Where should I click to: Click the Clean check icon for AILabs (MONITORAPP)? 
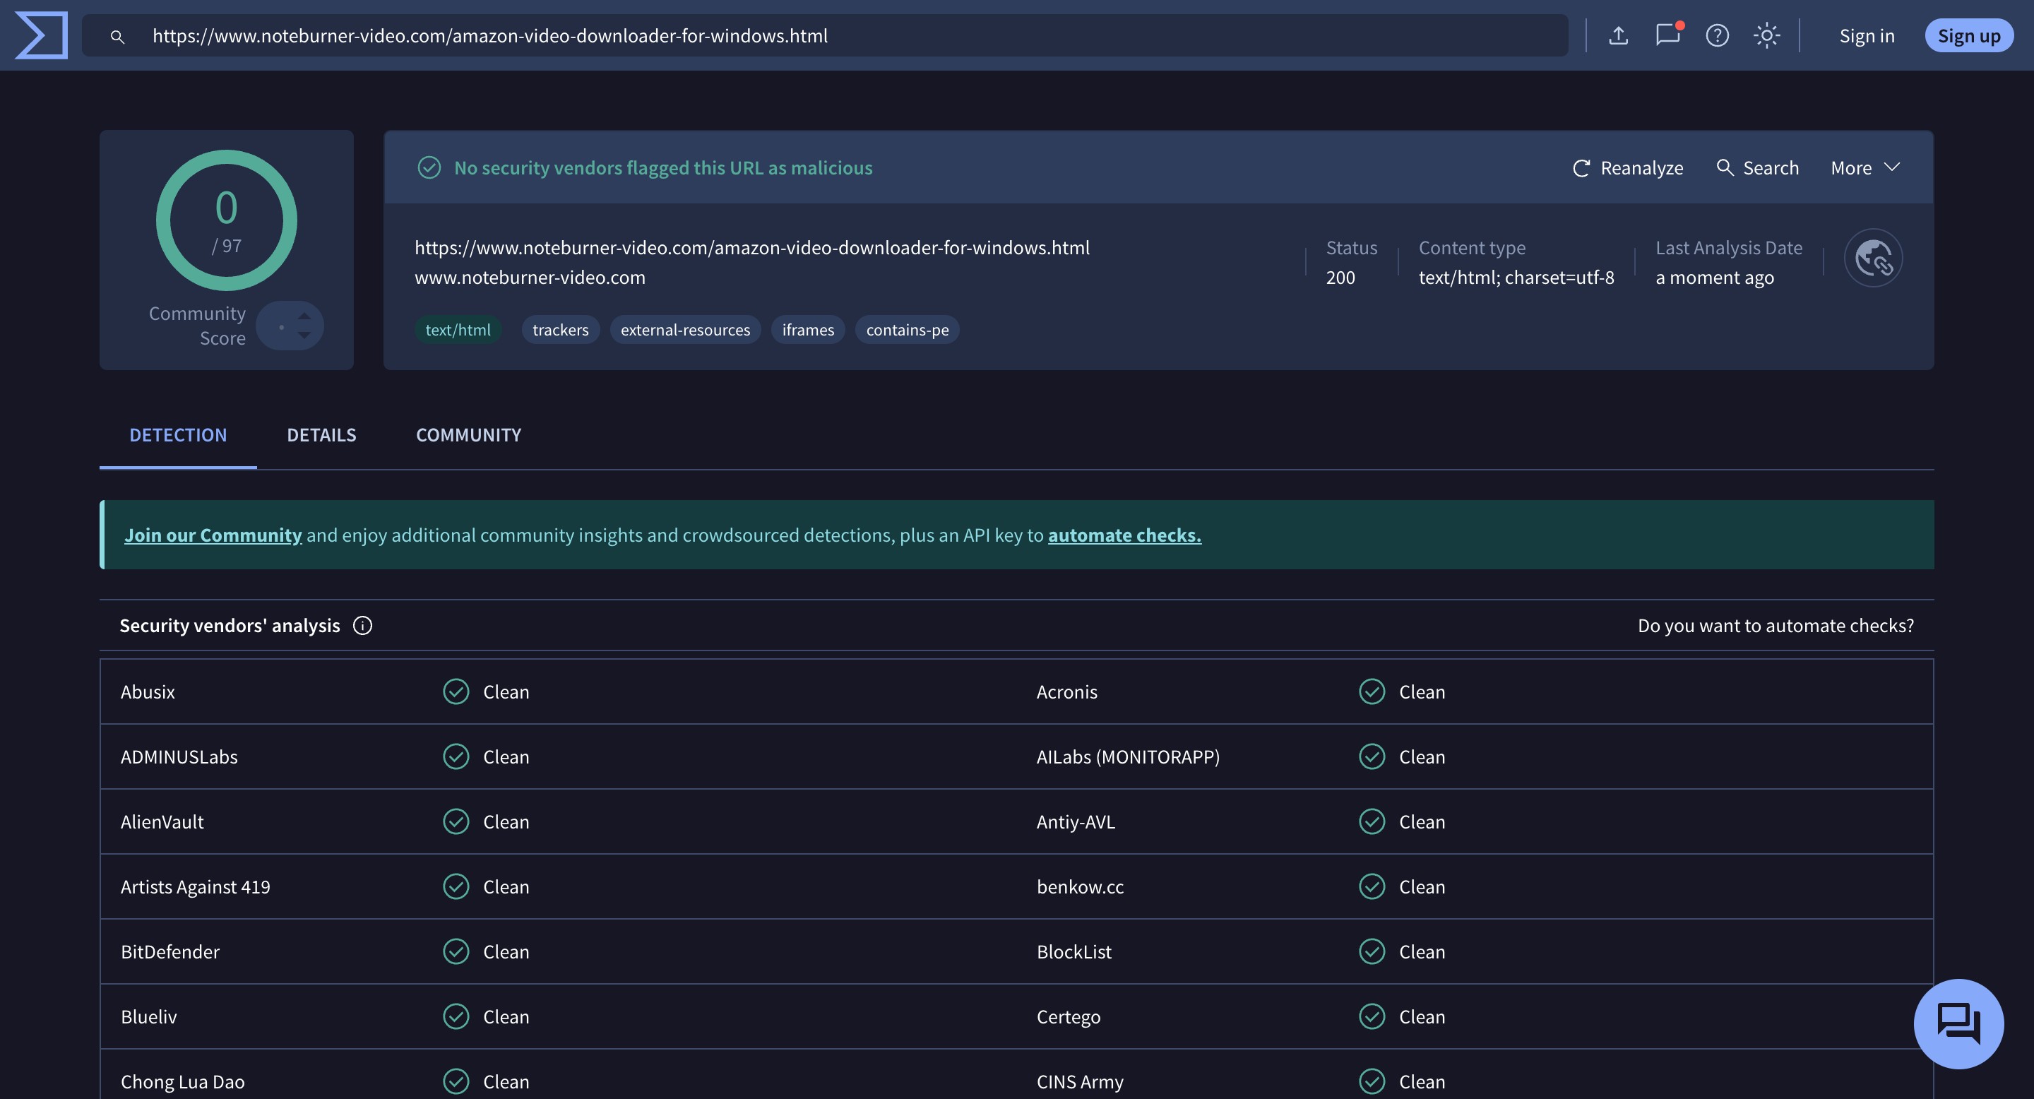(1372, 756)
